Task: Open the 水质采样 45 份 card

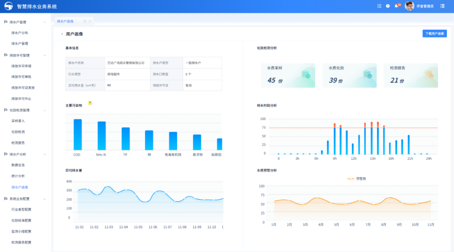Action: [x=288, y=75]
